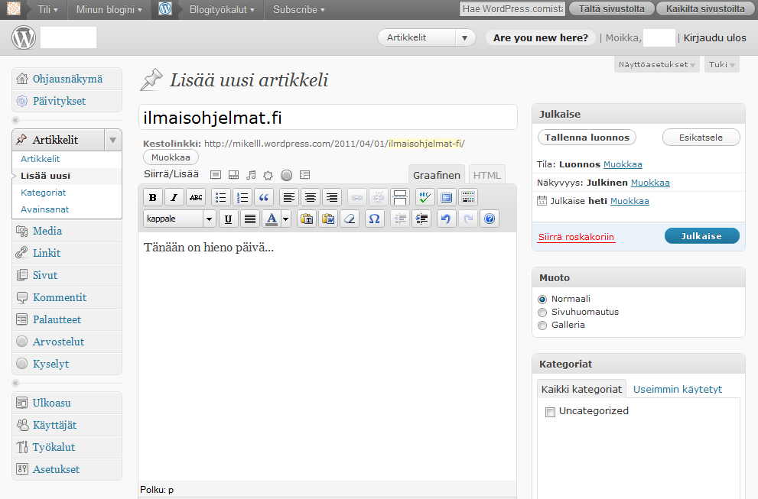Viewport: 758px width, 499px height.
Task: Insert the More tag break
Action: click(400, 197)
